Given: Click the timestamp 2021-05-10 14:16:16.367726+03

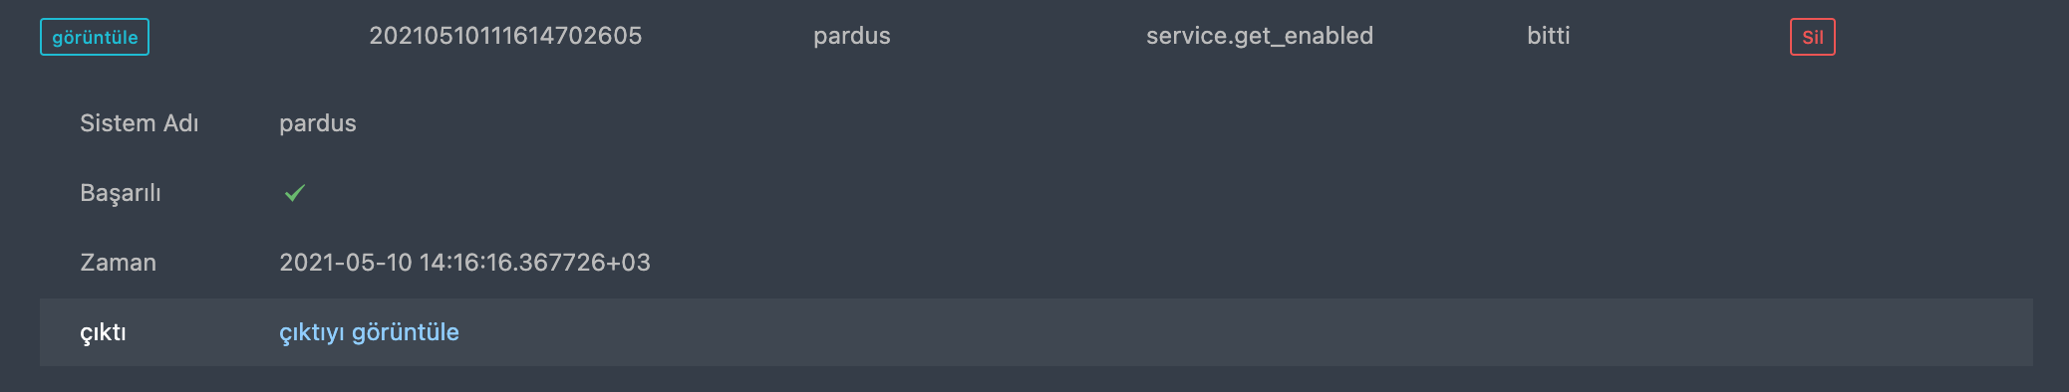Looking at the screenshot, I should pos(464,263).
